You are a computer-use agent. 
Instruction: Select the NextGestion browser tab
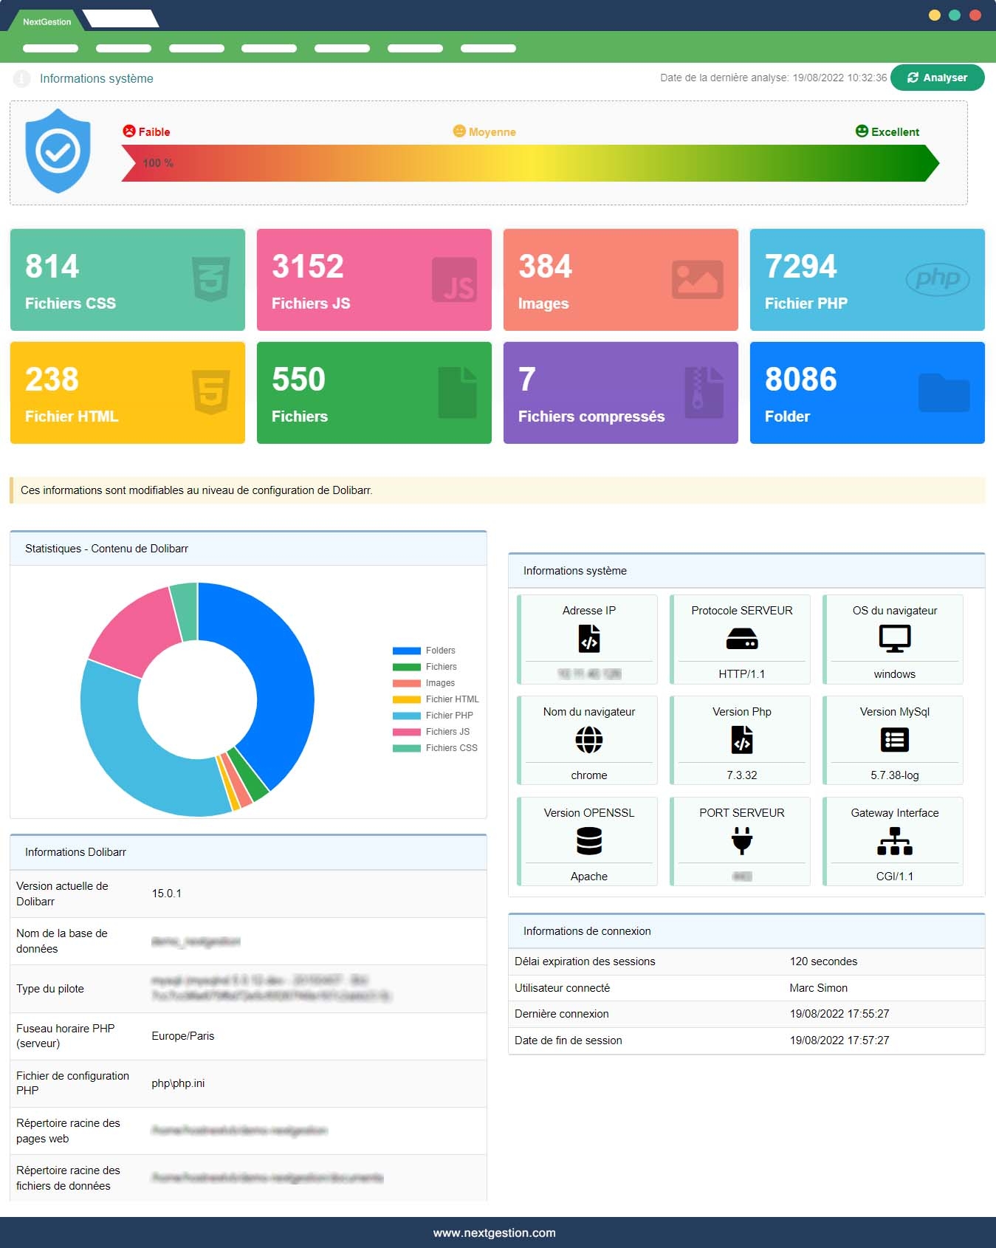(x=47, y=21)
